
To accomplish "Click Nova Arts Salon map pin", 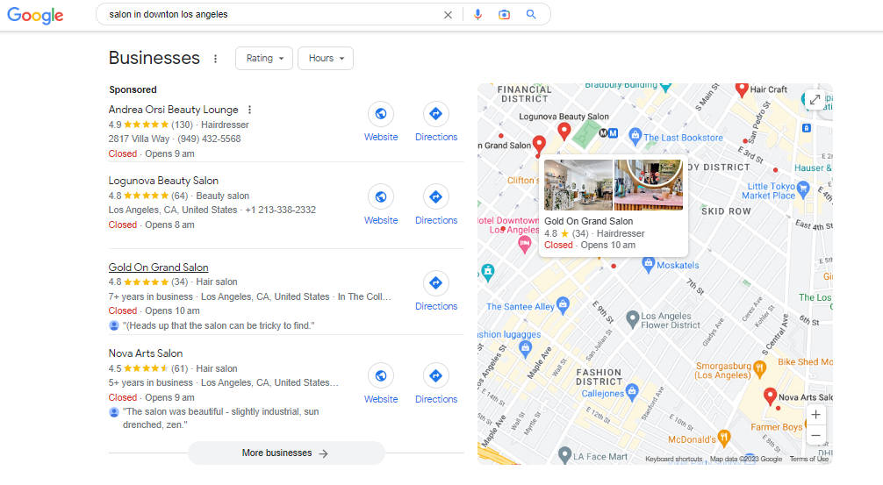I will point(770,396).
